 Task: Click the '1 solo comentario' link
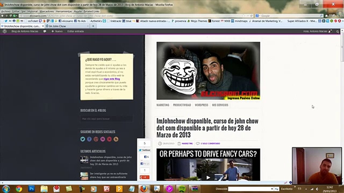click(210, 144)
